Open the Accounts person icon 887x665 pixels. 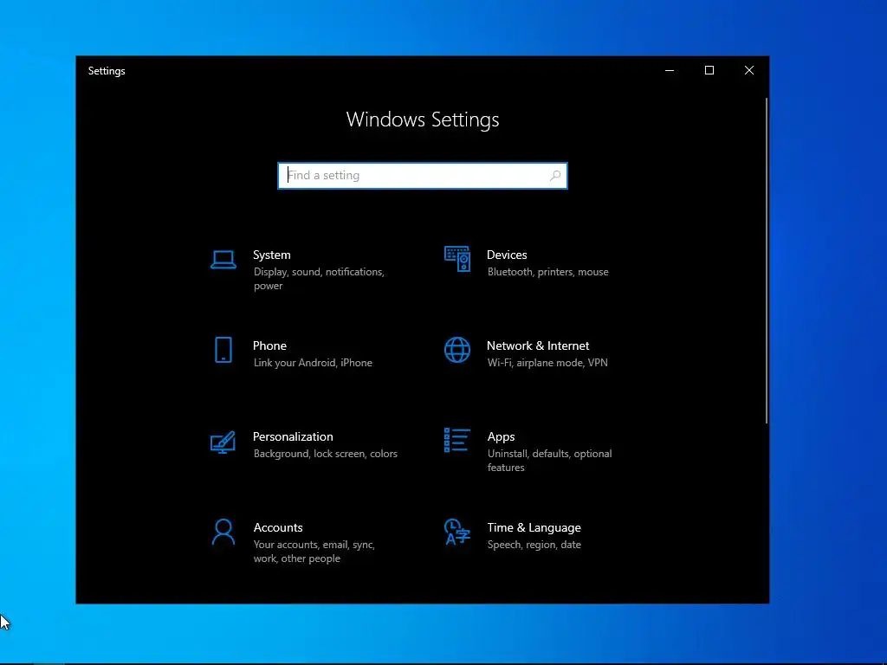223,533
